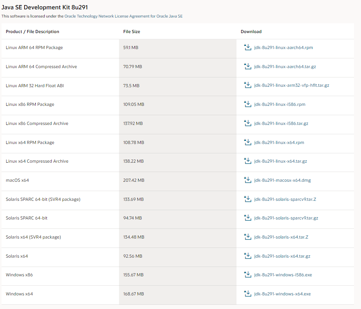
Task: Click download icon for jdk-8u291-linux-aarch64.tar.gz
Action: pos(248,66)
